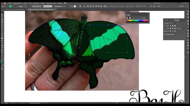
Task: Click the opacity value field
Action: [65, 6]
